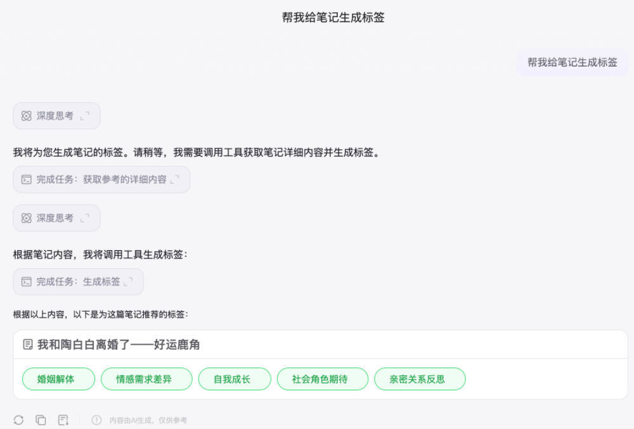Open note 我和陶白白离婚了——好运鹿角
The image size is (634, 429).
click(119, 345)
